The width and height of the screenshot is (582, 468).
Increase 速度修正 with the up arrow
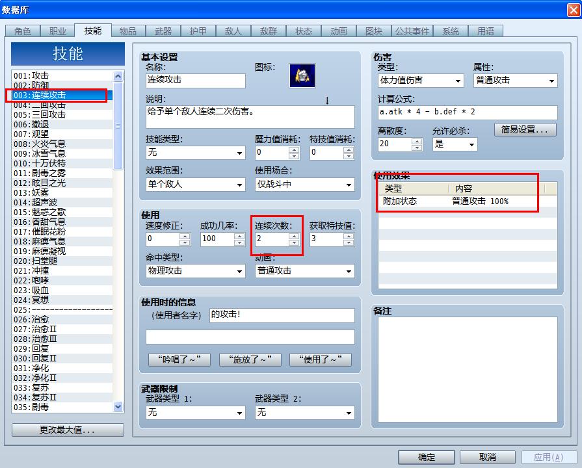pyautogui.click(x=185, y=236)
